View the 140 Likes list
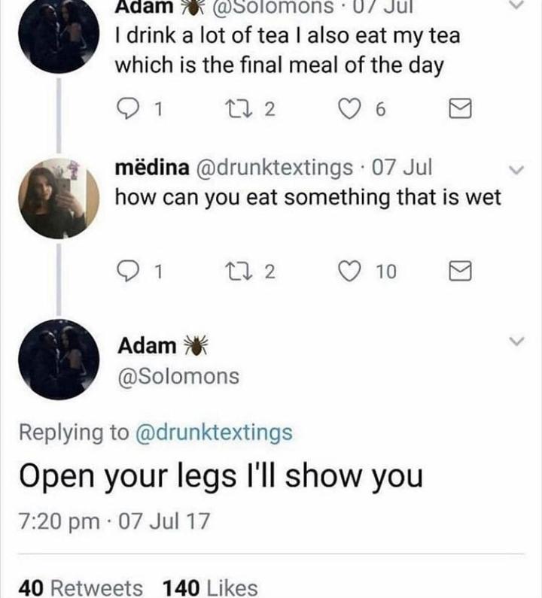The image size is (542, 598). pyautogui.click(x=209, y=587)
